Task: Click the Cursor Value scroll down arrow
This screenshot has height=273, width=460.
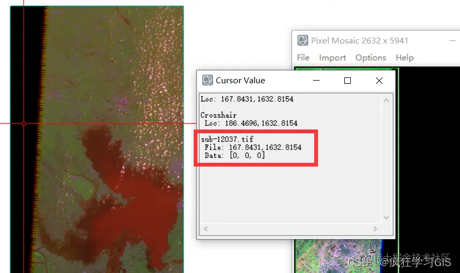Action: (x=386, y=217)
